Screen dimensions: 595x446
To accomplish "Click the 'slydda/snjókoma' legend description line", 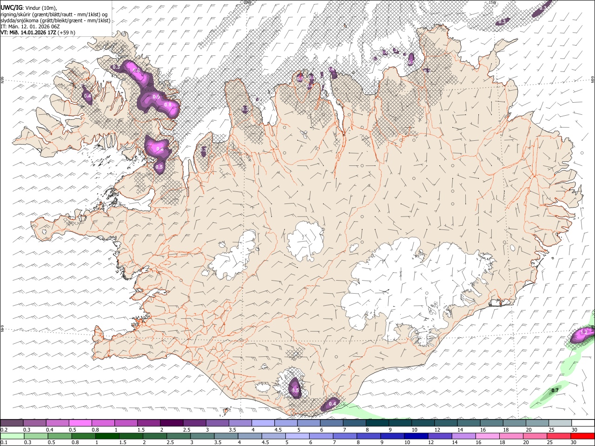I will point(55,20).
